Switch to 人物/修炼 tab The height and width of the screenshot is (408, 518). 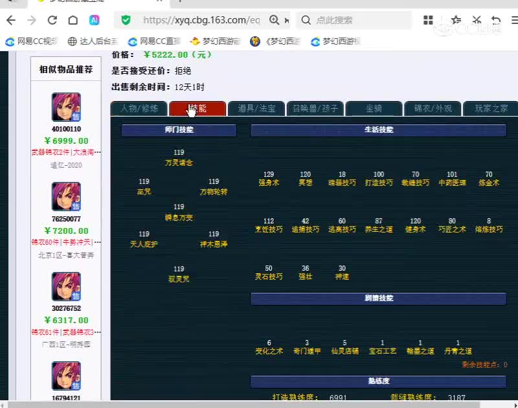coord(139,109)
